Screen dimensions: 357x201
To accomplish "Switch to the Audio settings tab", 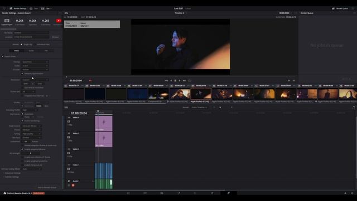I will pos(31,51).
